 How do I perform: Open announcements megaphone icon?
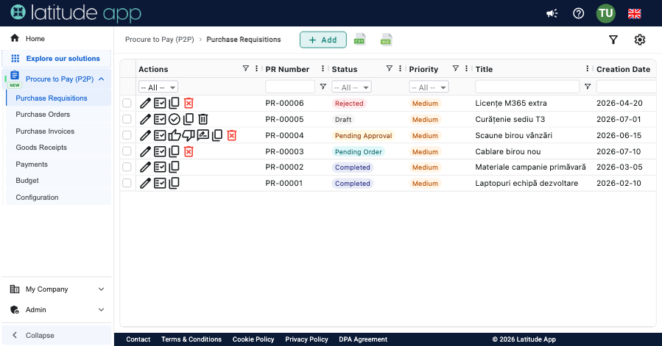552,13
